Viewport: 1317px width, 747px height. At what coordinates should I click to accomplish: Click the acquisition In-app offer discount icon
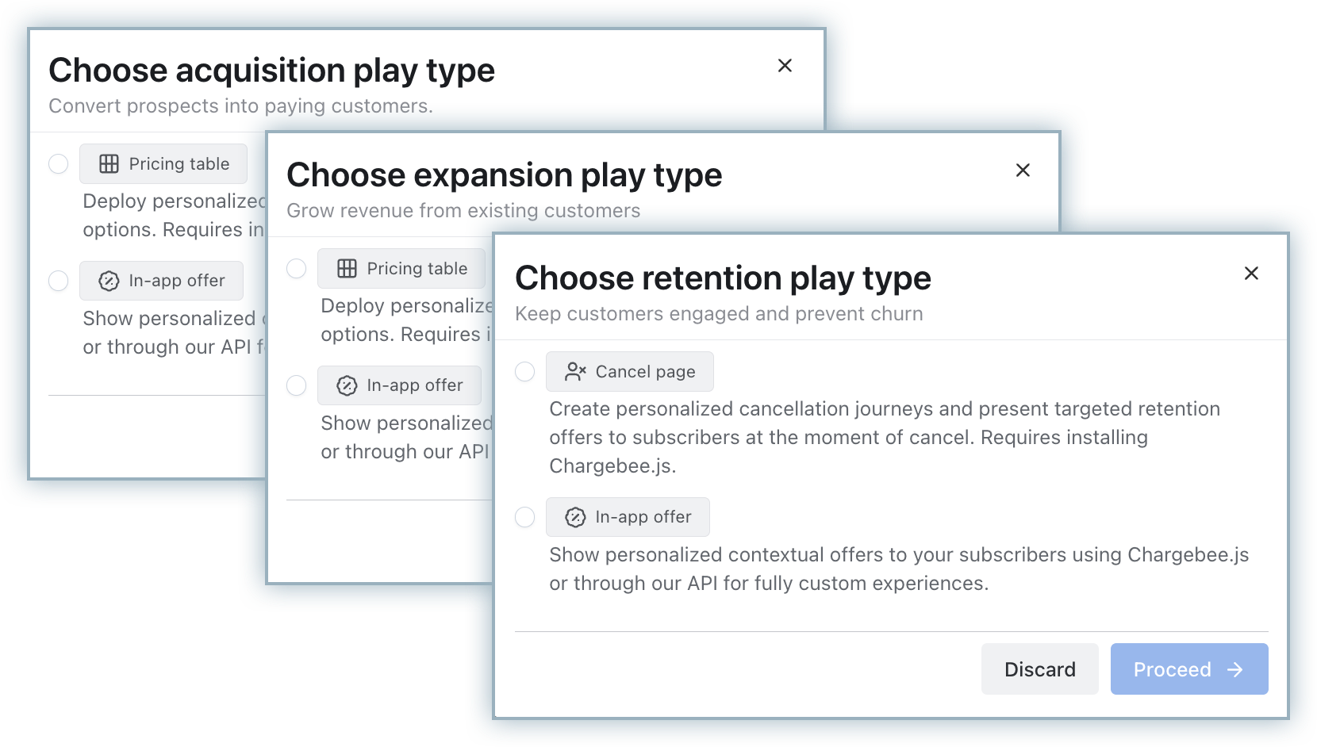point(109,281)
